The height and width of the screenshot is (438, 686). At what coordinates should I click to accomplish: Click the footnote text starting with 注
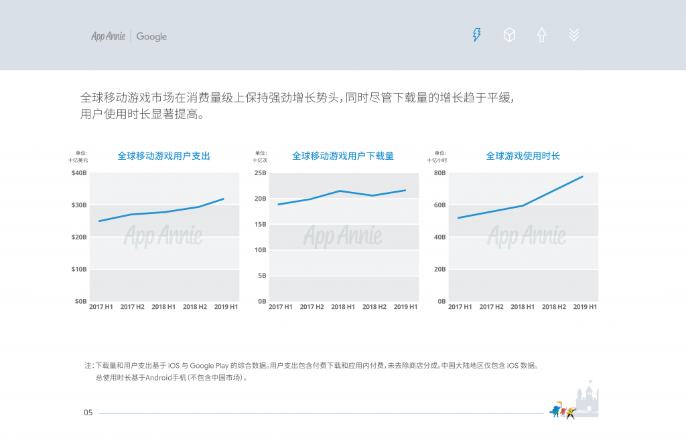tap(201, 365)
